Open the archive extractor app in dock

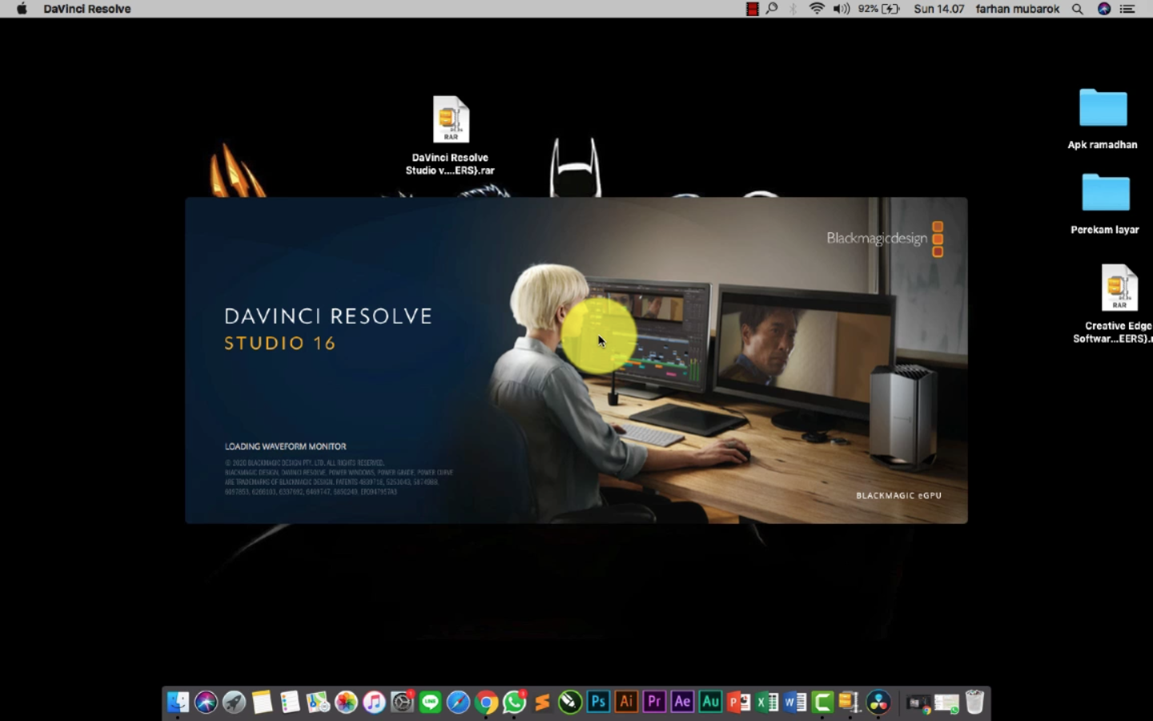(x=850, y=703)
